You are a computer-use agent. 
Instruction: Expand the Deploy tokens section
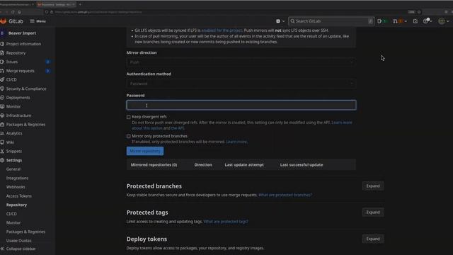(x=373, y=239)
